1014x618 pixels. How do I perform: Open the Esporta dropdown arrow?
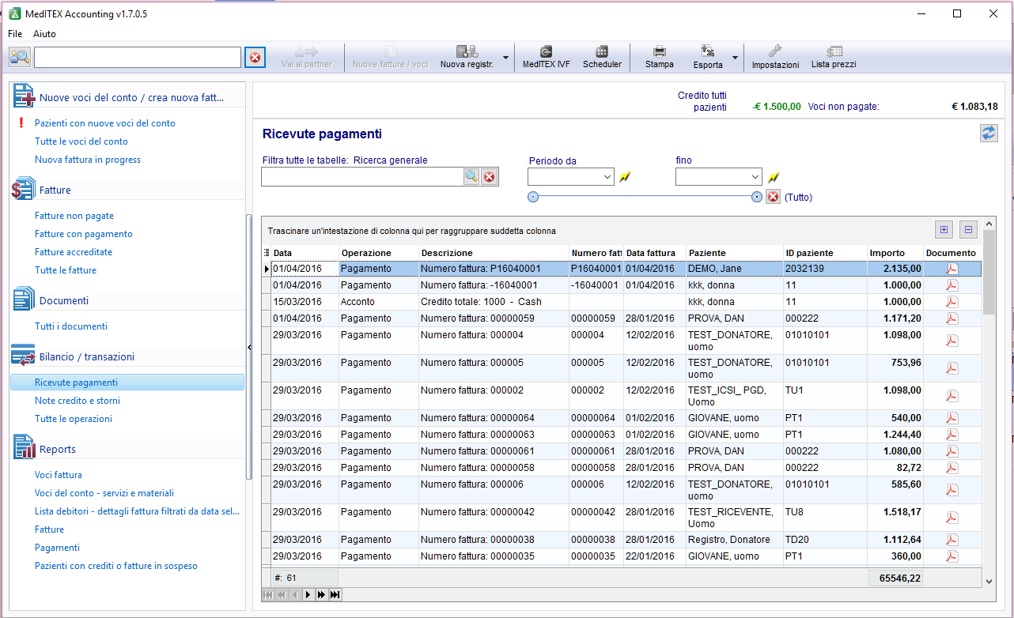pyautogui.click(x=736, y=58)
